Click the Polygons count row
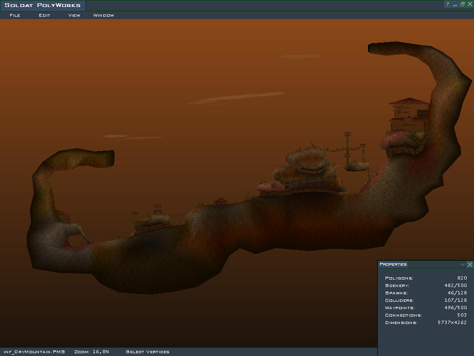The height and width of the screenshot is (356, 474). tap(425, 278)
